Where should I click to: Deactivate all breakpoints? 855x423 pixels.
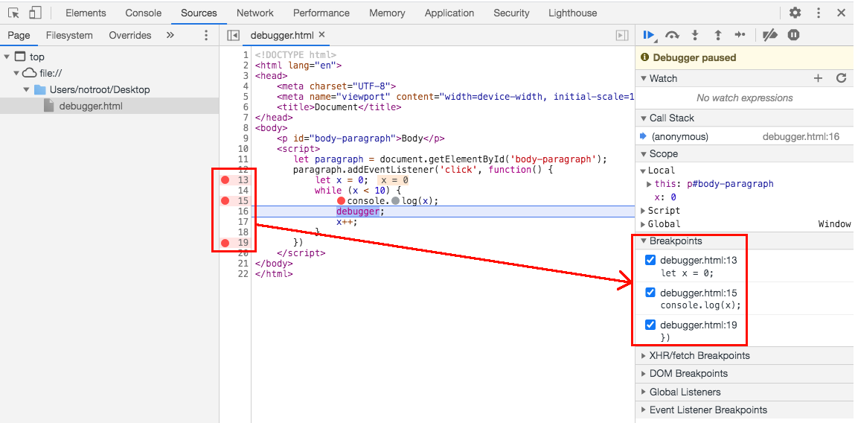(x=769, y=36)
